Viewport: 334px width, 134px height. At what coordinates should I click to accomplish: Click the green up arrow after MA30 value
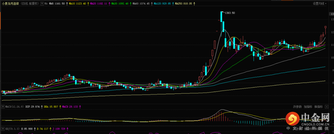coord(130,4)
